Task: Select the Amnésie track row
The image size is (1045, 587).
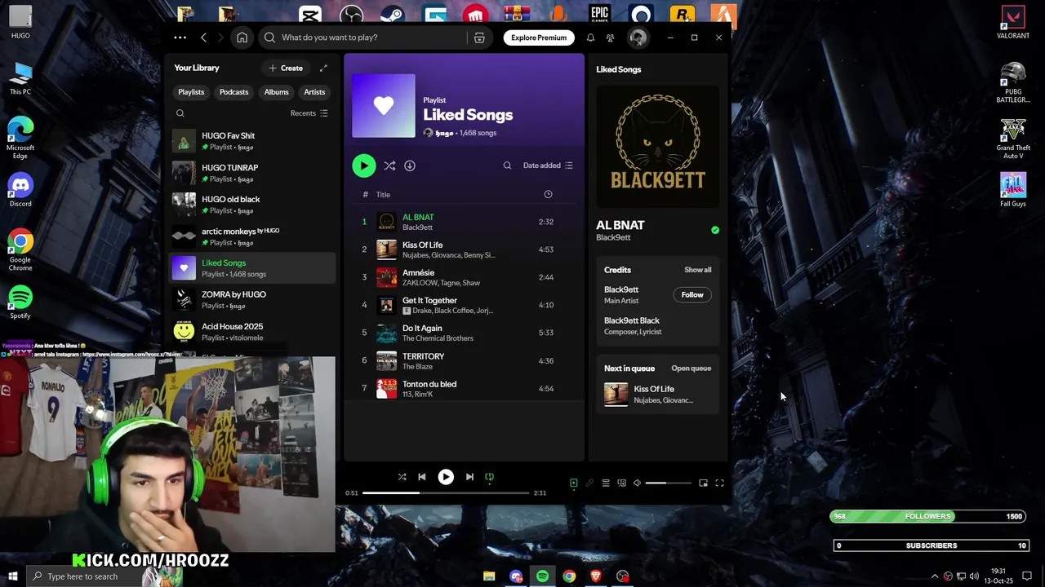Action: point(464,277)
